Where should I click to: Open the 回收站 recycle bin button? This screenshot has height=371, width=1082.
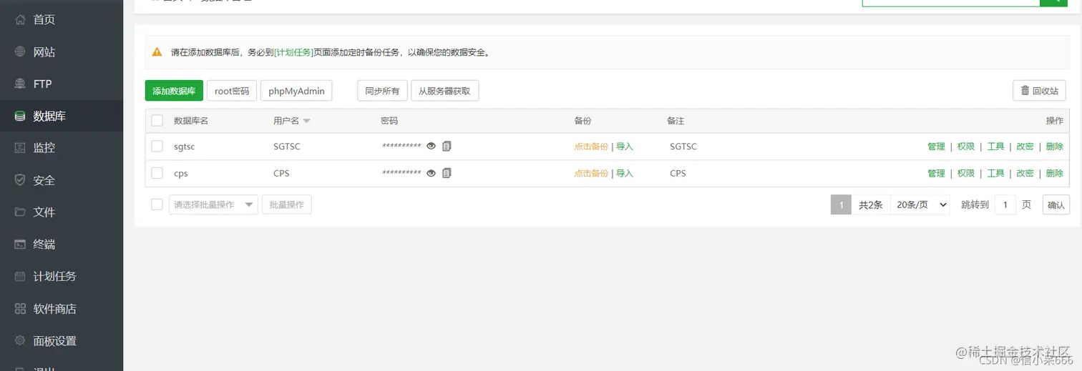1039,91
